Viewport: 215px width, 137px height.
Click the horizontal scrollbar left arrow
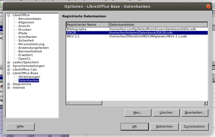point(68,103)
